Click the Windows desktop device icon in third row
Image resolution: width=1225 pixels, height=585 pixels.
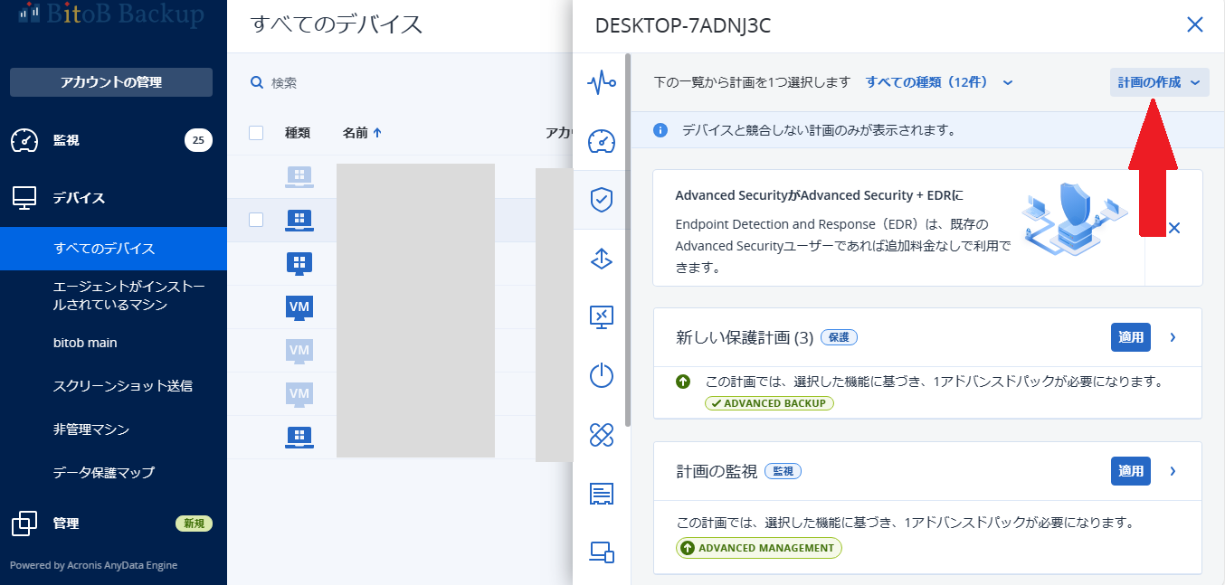(299, 263)
